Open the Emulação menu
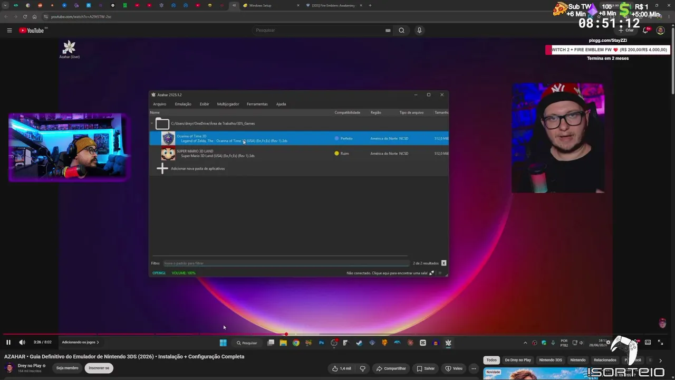The width and height of the screenshot is (675, 380). [183, 104]
